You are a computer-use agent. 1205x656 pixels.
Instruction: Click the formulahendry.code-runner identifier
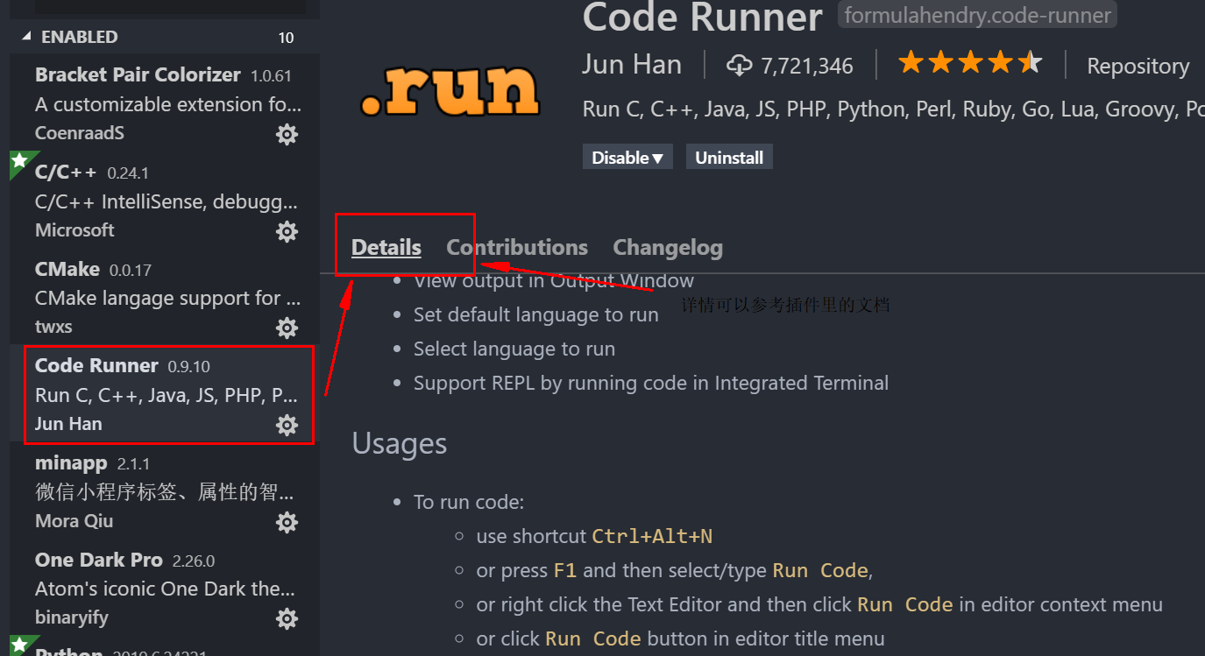[x=977, y=15]
